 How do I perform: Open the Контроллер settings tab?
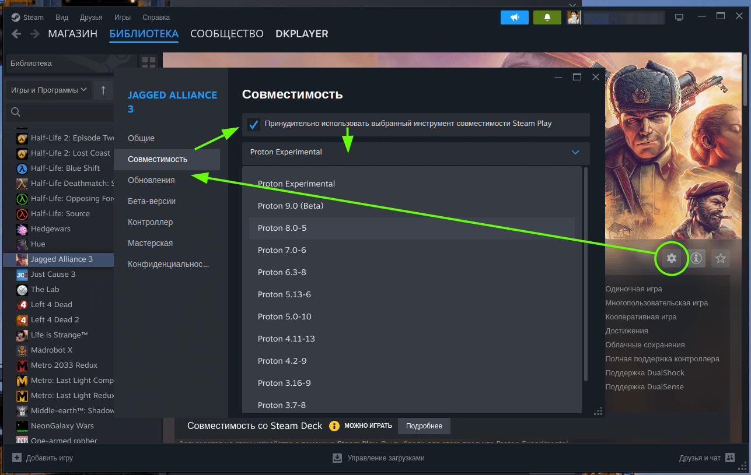pyautogui.click(x=167, y=222)
